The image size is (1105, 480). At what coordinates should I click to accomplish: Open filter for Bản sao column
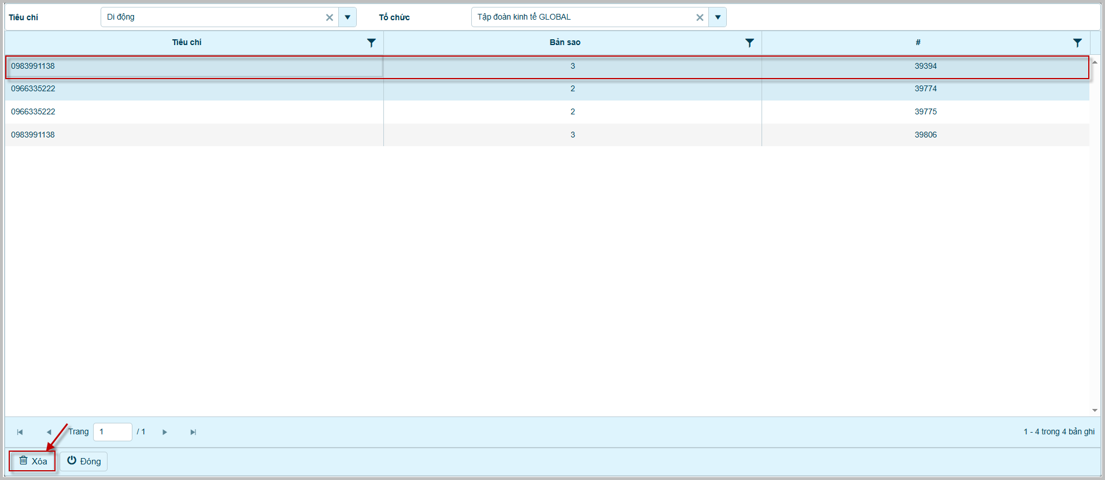coord(749,43)
